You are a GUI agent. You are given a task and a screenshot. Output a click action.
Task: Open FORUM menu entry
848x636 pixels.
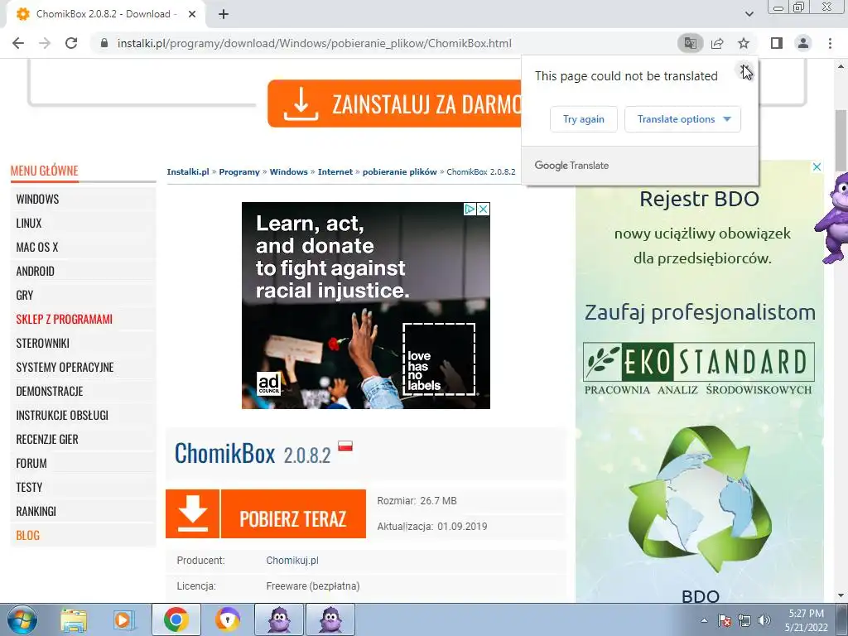(x=83, y=464)
